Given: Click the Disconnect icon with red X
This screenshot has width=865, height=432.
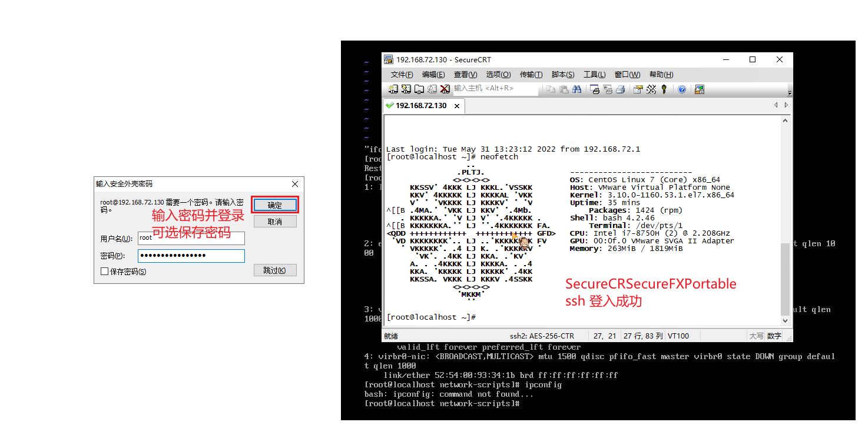Looking at the screenshot, I should point(445,89).
